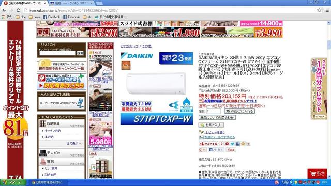331x186 pixels.
Task: Bookmark page with star icon
Action: click(x=319, y=10)
